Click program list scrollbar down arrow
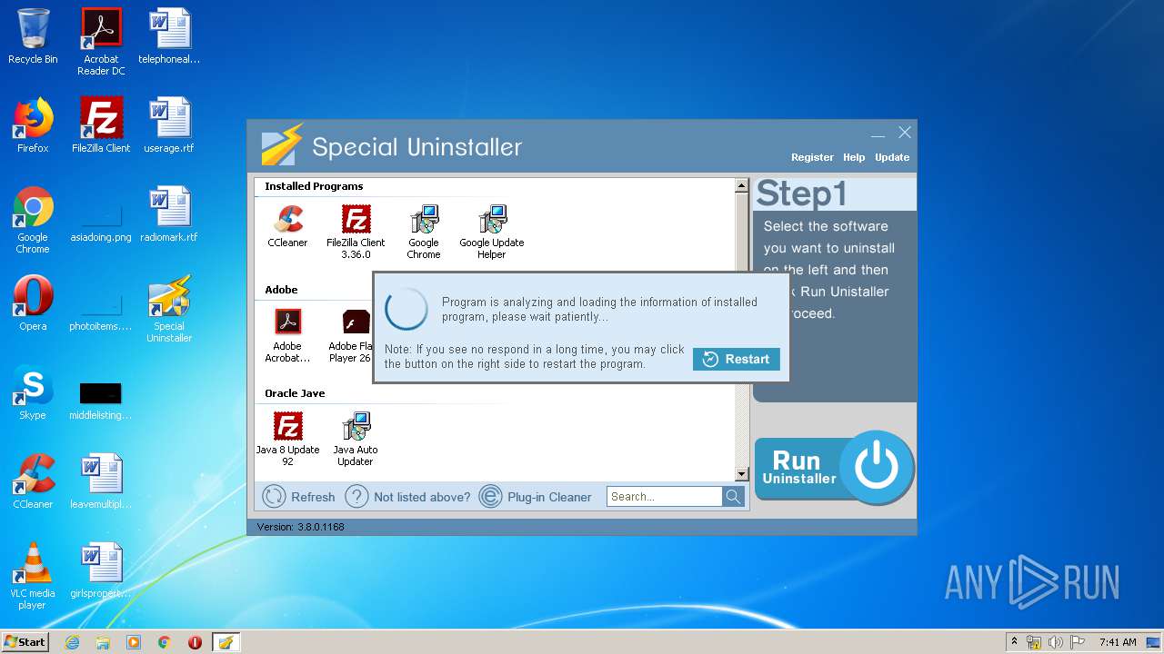Screen dimensions: 1164x654 click(741, 474)
